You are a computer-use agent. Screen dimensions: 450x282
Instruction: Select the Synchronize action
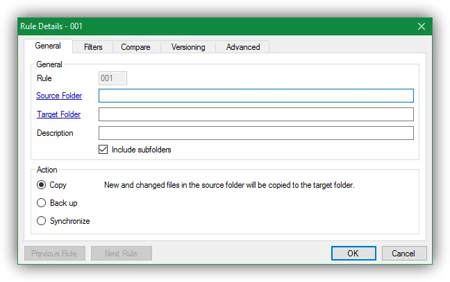pos(42,221)
